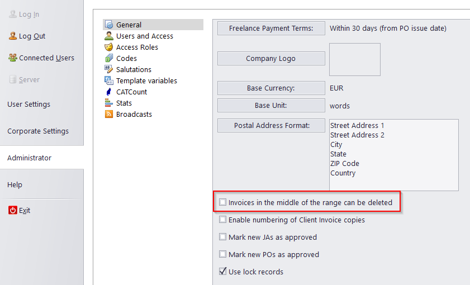Click the words base unit value
Viewport: 470px width, 285px height.
click(340, 106)
